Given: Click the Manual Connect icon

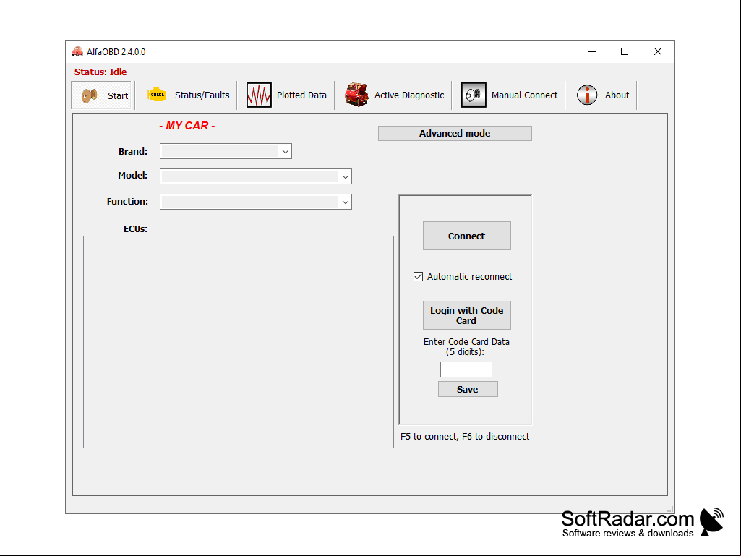Looking at the screenshot, I should (x=474, y=95).
